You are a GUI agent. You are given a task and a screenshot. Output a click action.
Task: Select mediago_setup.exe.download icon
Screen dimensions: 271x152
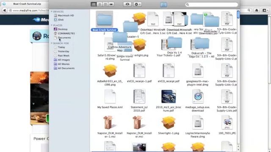198,97
